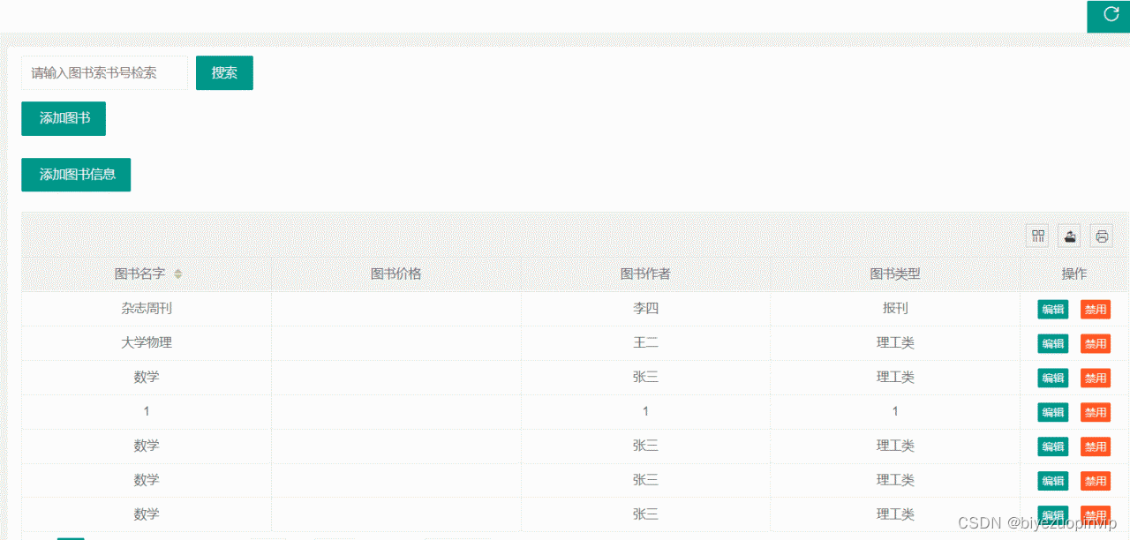Click the print icon in table toolbar
The width and height of the screenshot is (1130, 540).
(x=1102, y=236)
